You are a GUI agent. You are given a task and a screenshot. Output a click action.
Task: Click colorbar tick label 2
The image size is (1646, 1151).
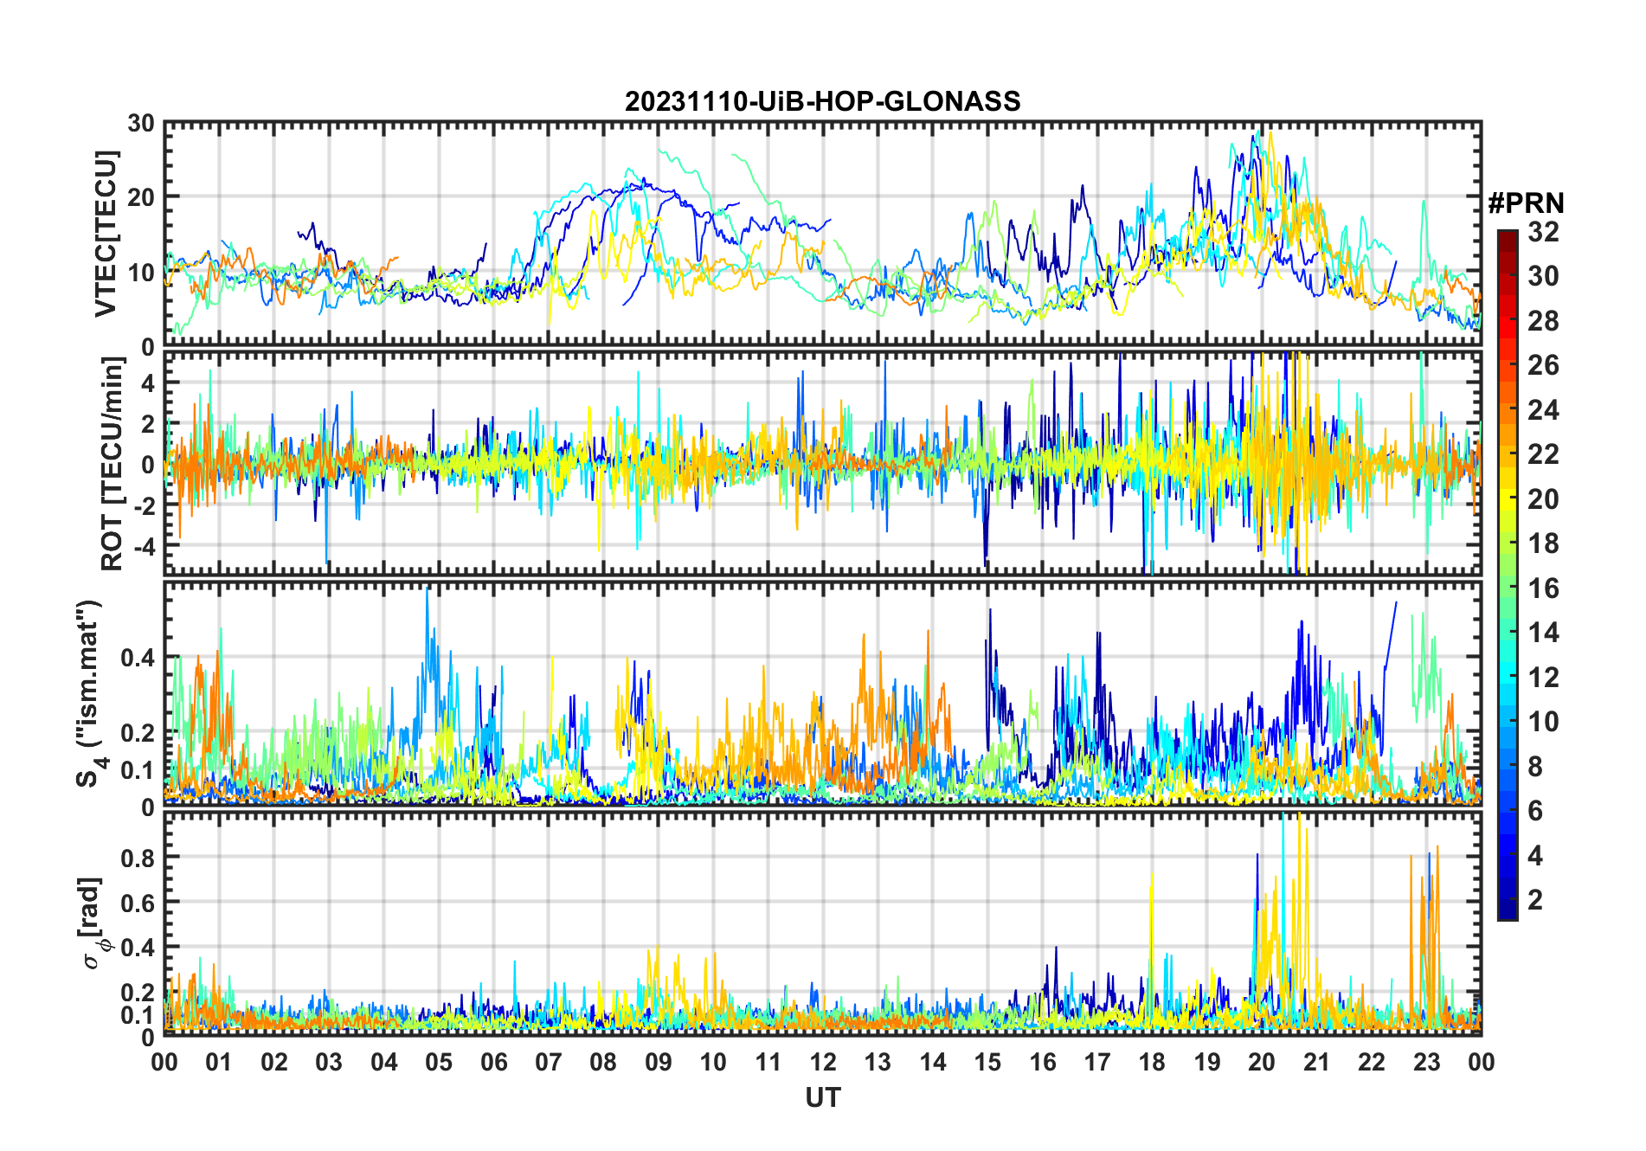pyautogui.click(x=1535, y=900)
